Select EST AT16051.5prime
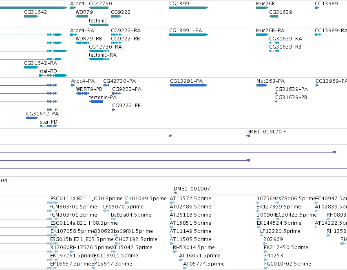 pos(200,256)
